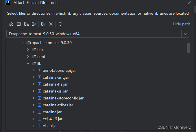Click the Hide path link
This screenshot has height=132, width=196.
click(181, 24)
